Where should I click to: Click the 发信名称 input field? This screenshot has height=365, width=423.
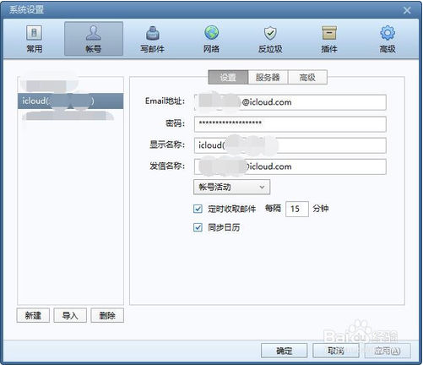[290, 166]
